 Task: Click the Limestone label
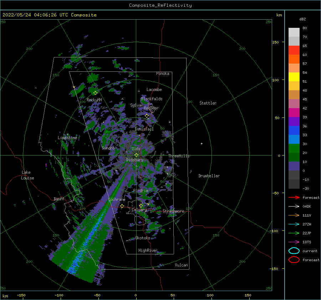[x=67, y=138]
